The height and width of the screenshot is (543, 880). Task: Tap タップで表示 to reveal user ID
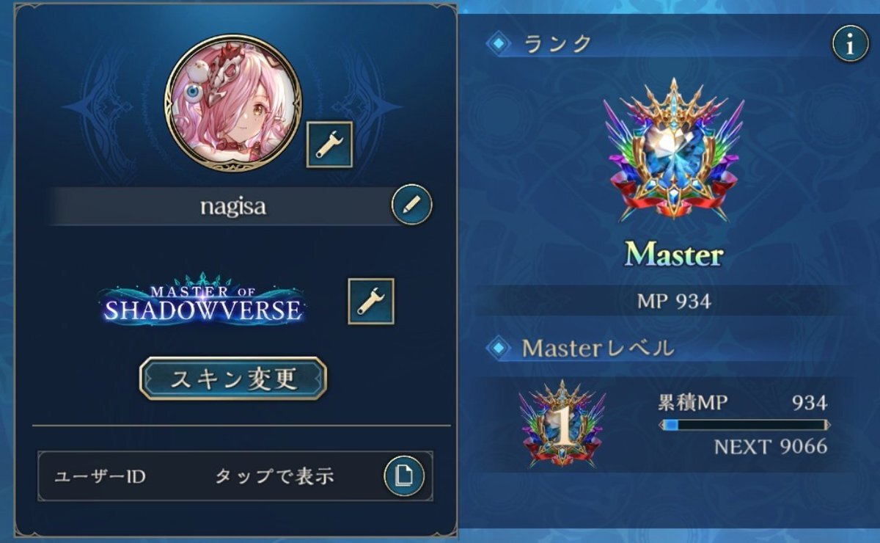[x=274, y=476]
